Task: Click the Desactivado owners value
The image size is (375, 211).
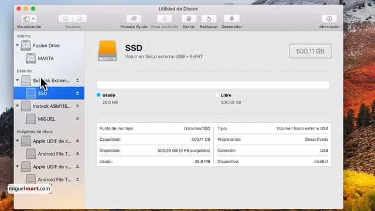Action: (x=316, y=139)
